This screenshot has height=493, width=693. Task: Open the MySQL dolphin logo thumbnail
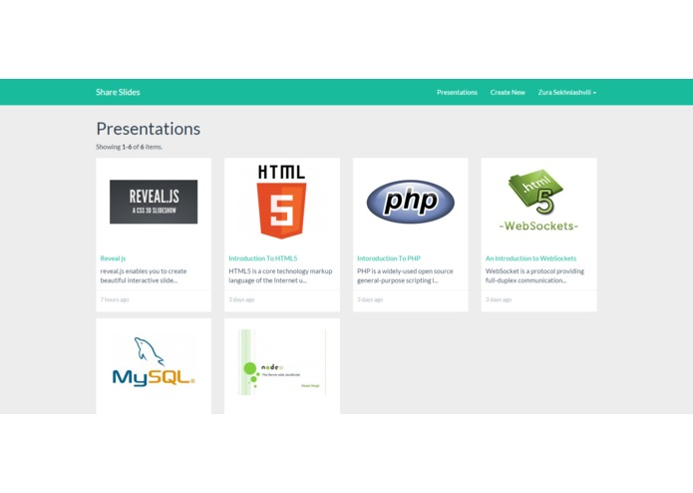[x=154, y=362]
